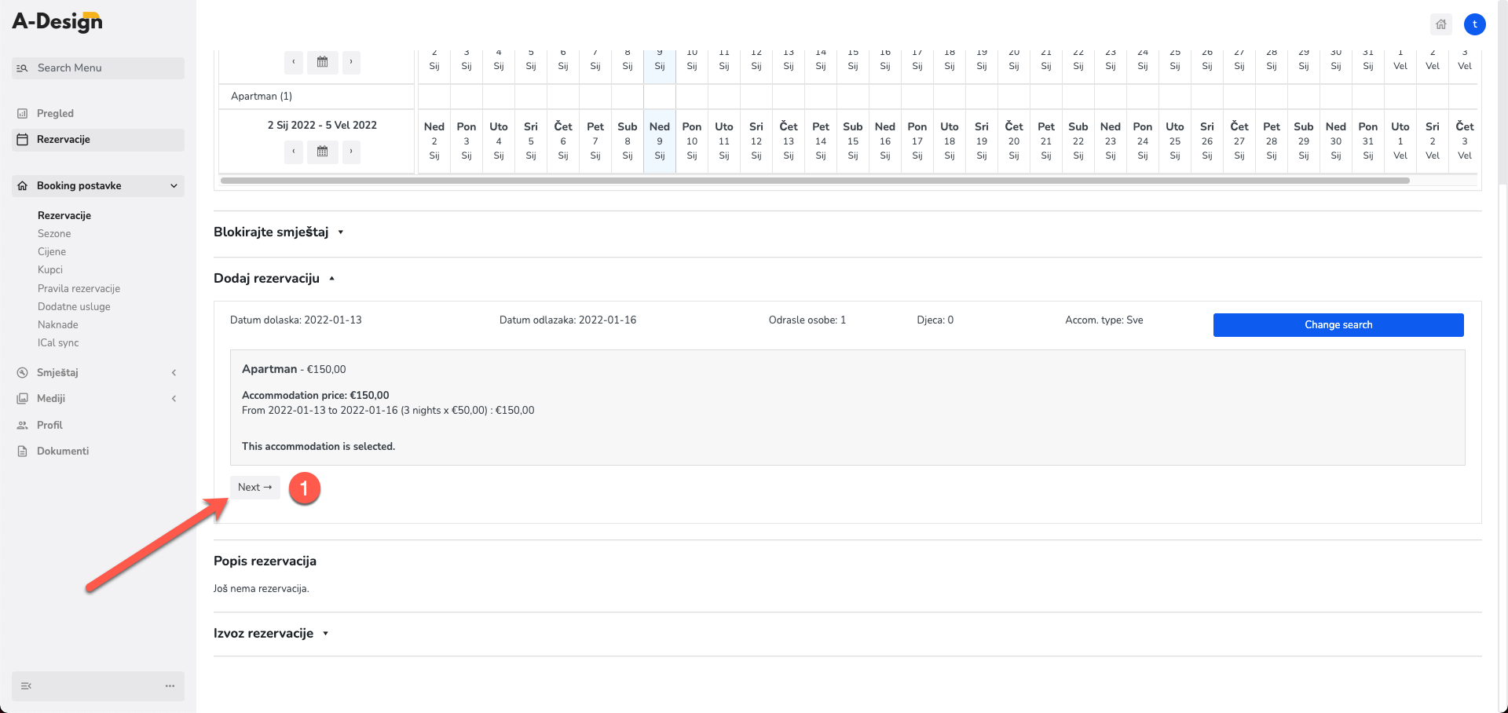
Task: Open the sidebar three-dots options
Action: [170, 686]
